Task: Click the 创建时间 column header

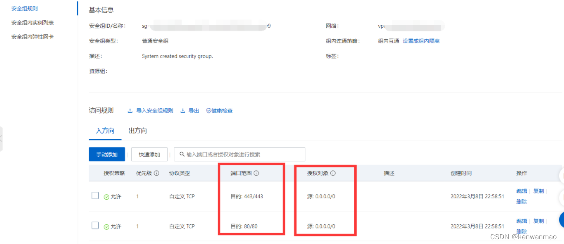Action: [x=461, y=173]
